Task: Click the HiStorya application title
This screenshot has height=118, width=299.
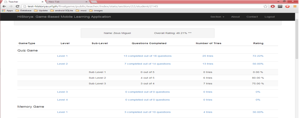Action: 64,17
